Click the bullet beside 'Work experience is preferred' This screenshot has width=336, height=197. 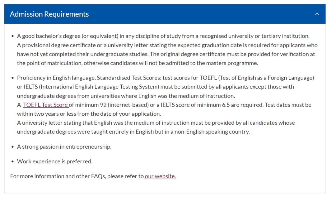[x=13, y=161]
